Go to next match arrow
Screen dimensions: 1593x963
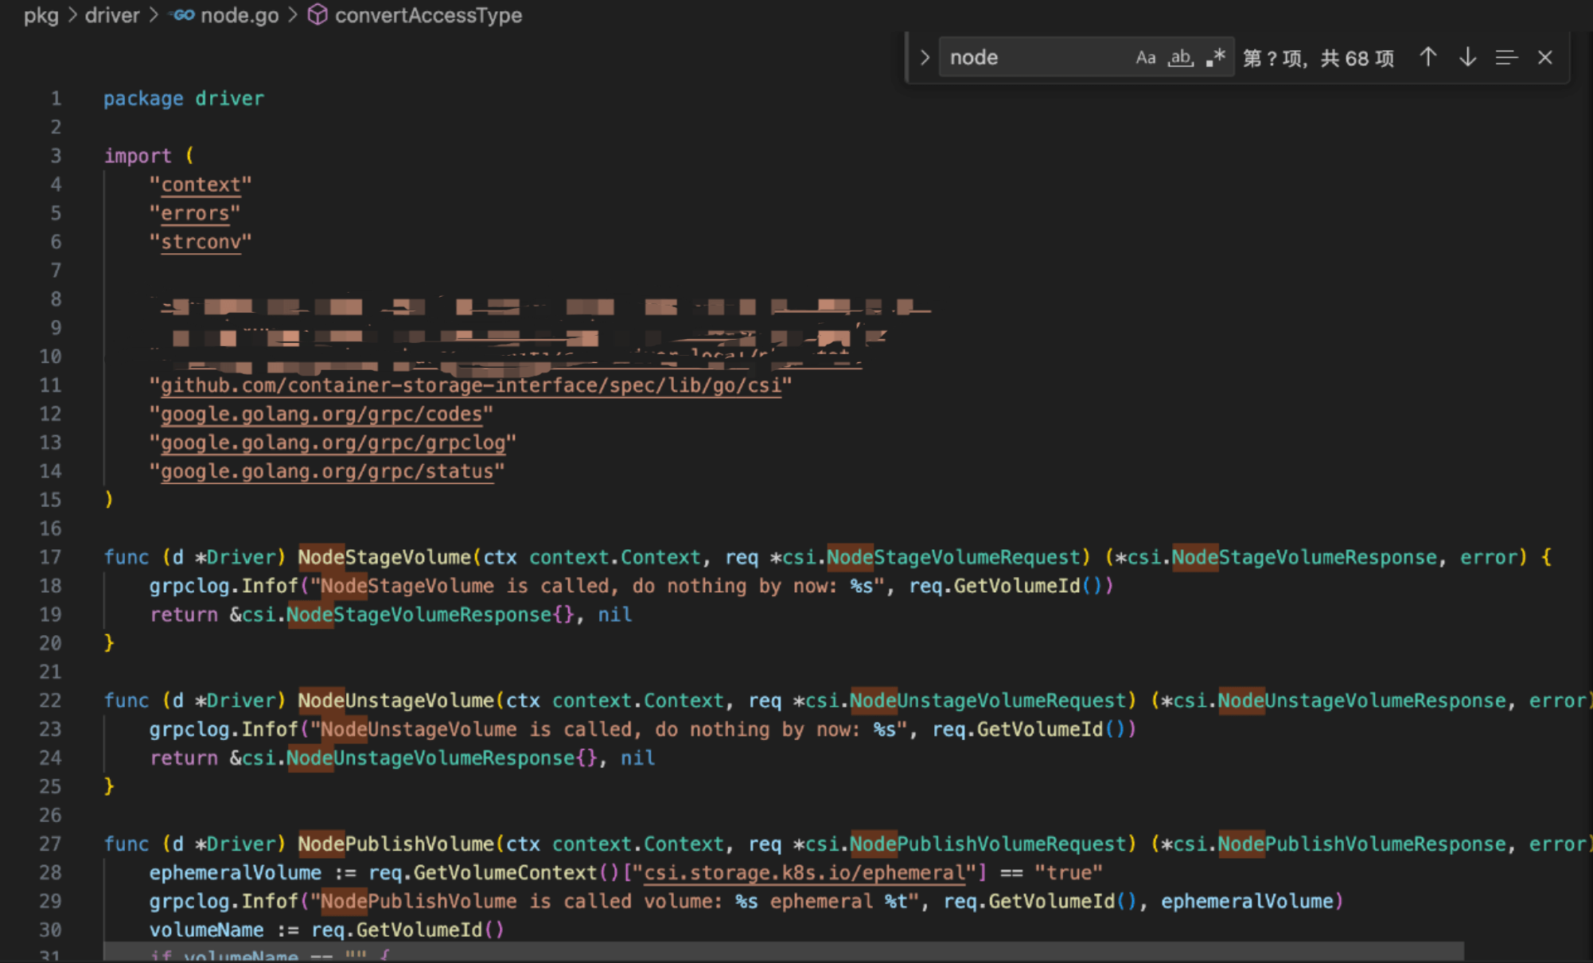pos(1467,57)
